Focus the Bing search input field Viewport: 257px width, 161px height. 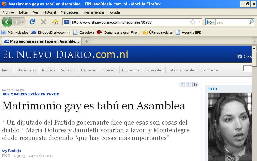click(x=231, y=22)
